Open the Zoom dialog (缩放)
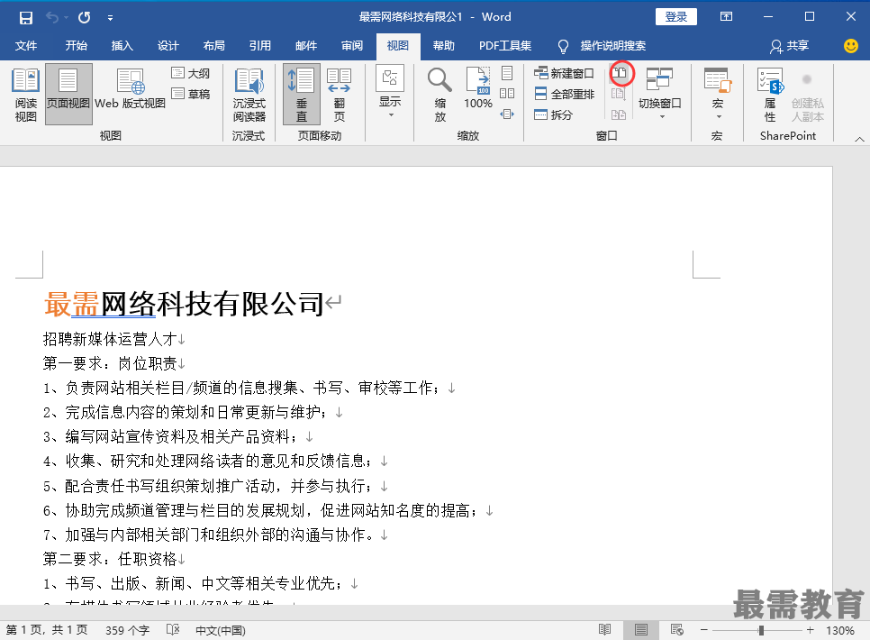The width and height of the screenshot is (870, 640). (440, 95)
